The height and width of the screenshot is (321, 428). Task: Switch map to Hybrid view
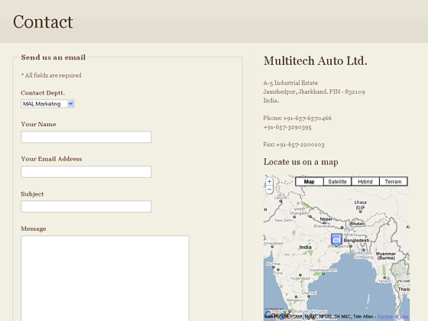365,182
